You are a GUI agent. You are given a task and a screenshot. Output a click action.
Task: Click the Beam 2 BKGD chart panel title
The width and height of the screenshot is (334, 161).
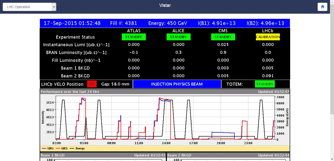click(179, 155)
